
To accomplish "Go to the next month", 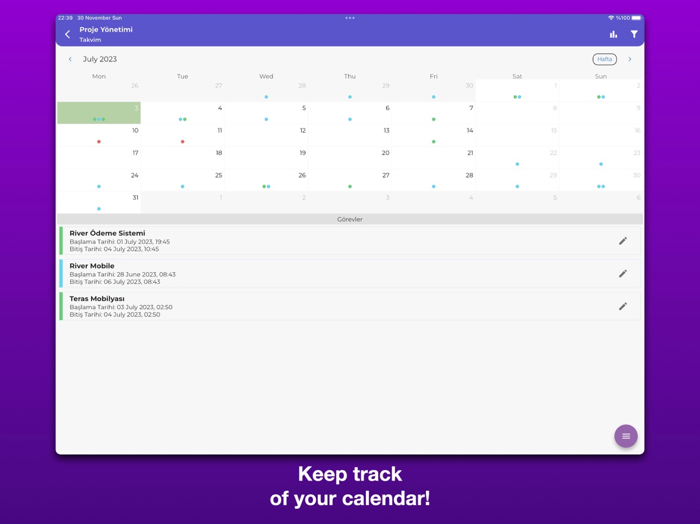I will (629, 59).
